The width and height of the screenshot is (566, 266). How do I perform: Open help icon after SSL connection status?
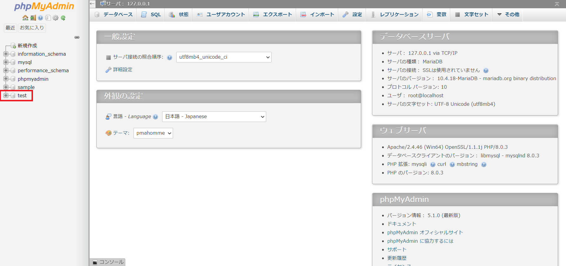click(x=486, y=70)
